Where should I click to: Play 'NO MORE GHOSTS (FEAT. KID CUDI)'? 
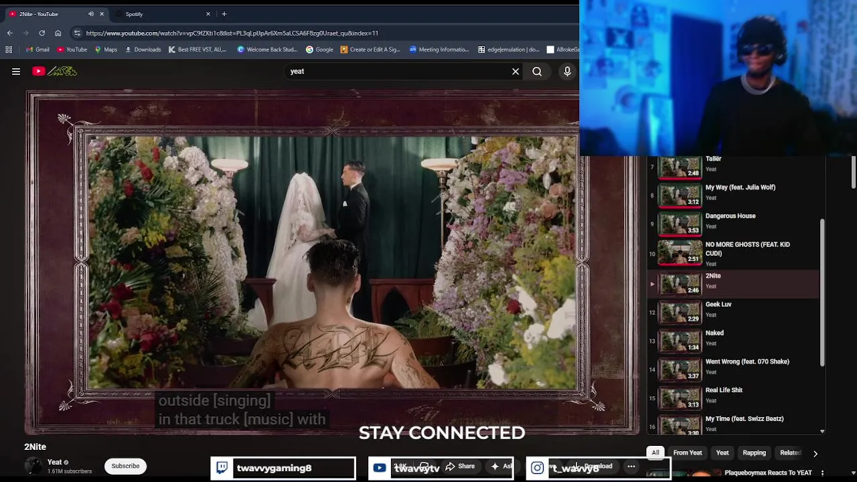click(x=733, y=254)
